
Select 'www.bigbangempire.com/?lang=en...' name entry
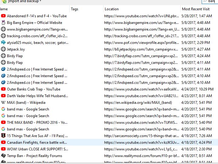tap(38, 29)
